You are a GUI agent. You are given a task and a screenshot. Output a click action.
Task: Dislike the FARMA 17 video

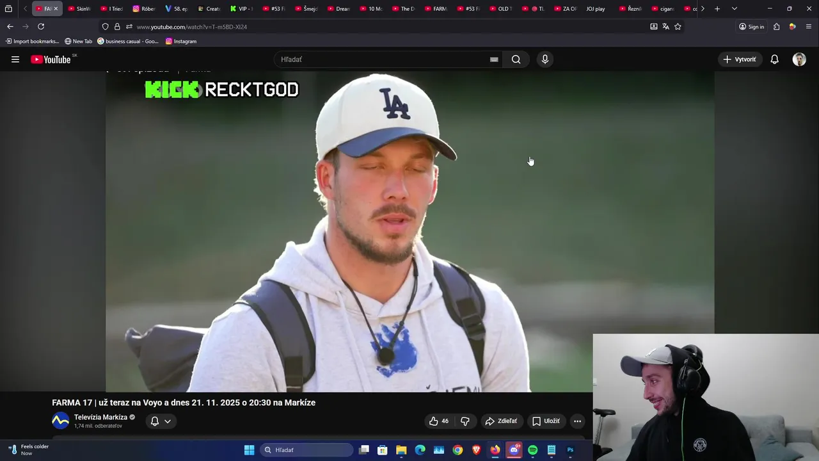465,421
